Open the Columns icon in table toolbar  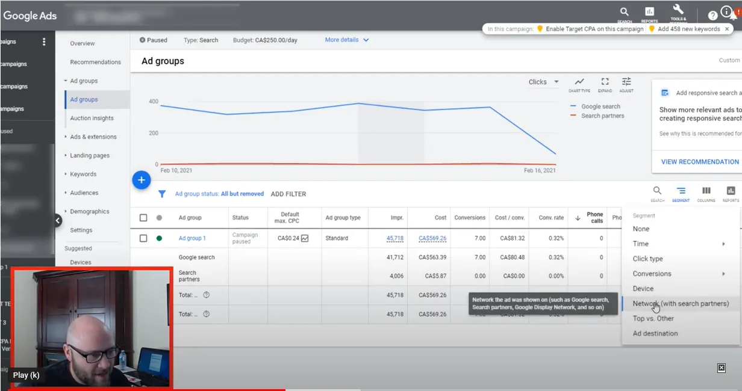(706, 194)
